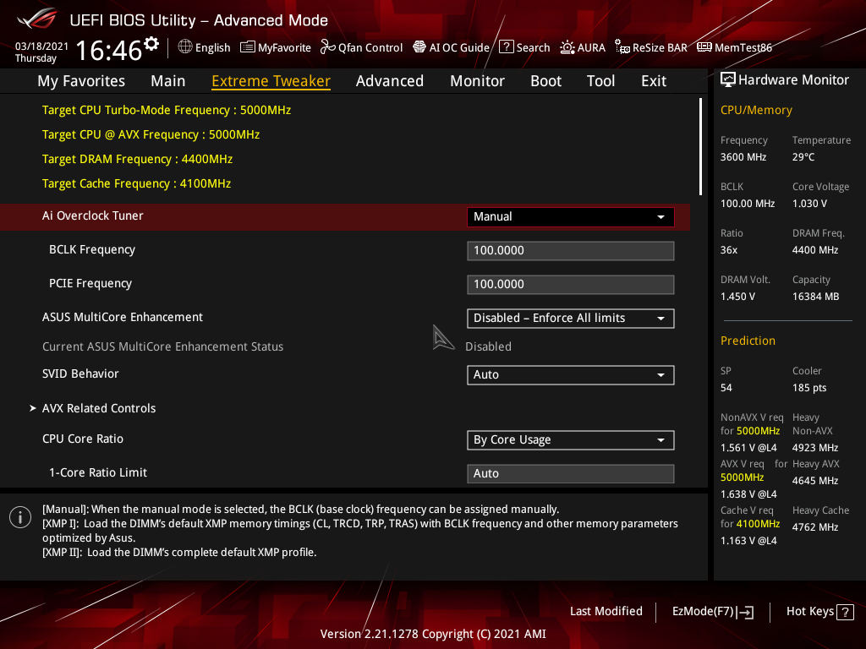Click the settings list scrollbar

(x=700, y=147)
